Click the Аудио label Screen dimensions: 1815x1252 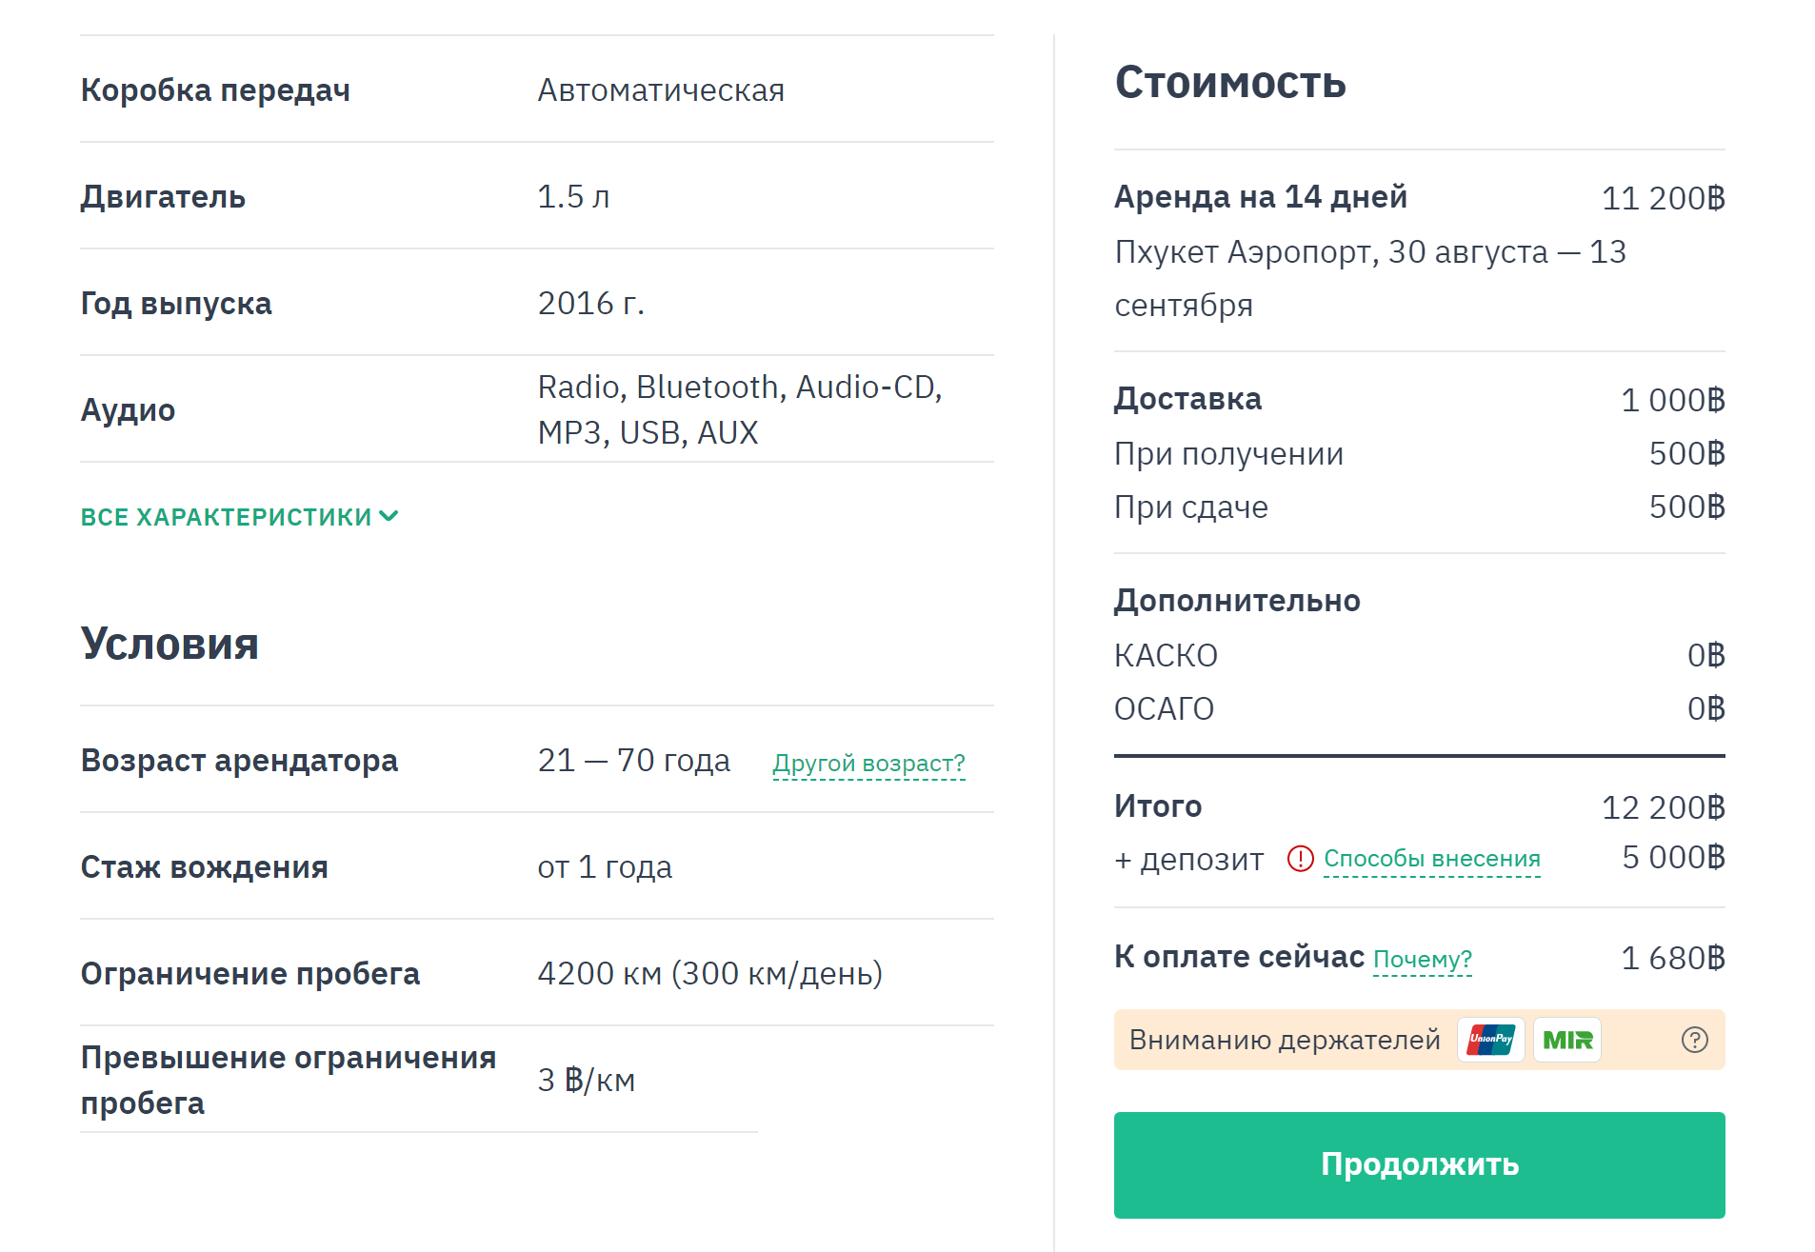pyautogui.click(x=128, y=410)
